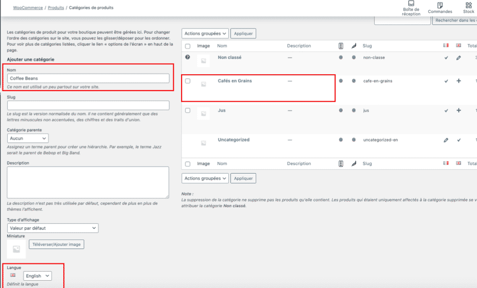The image size is (477, 288).
Task: Open the Commandes orders icon
Action: click(440, 7)
